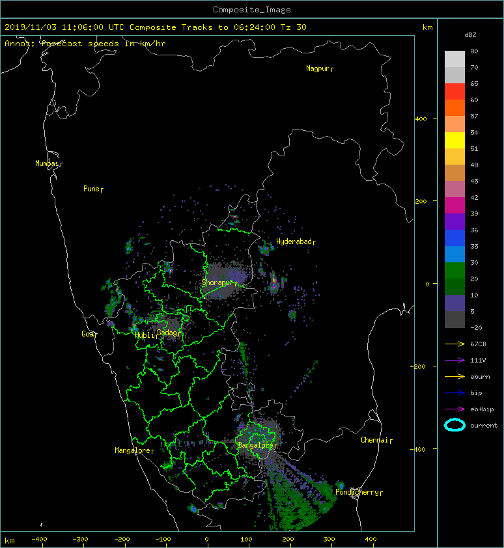Image resolution: width=504 pixels, height=548 pixels.
Task: Select the magenta 39 dBZ color swatch
Action: click(x=455, y=205)
